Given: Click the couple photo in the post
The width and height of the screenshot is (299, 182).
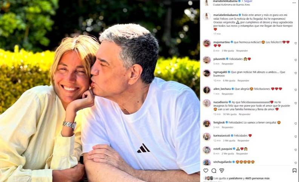Looking at the screenshot, I should pyautogui.click(x=100, y=91).
